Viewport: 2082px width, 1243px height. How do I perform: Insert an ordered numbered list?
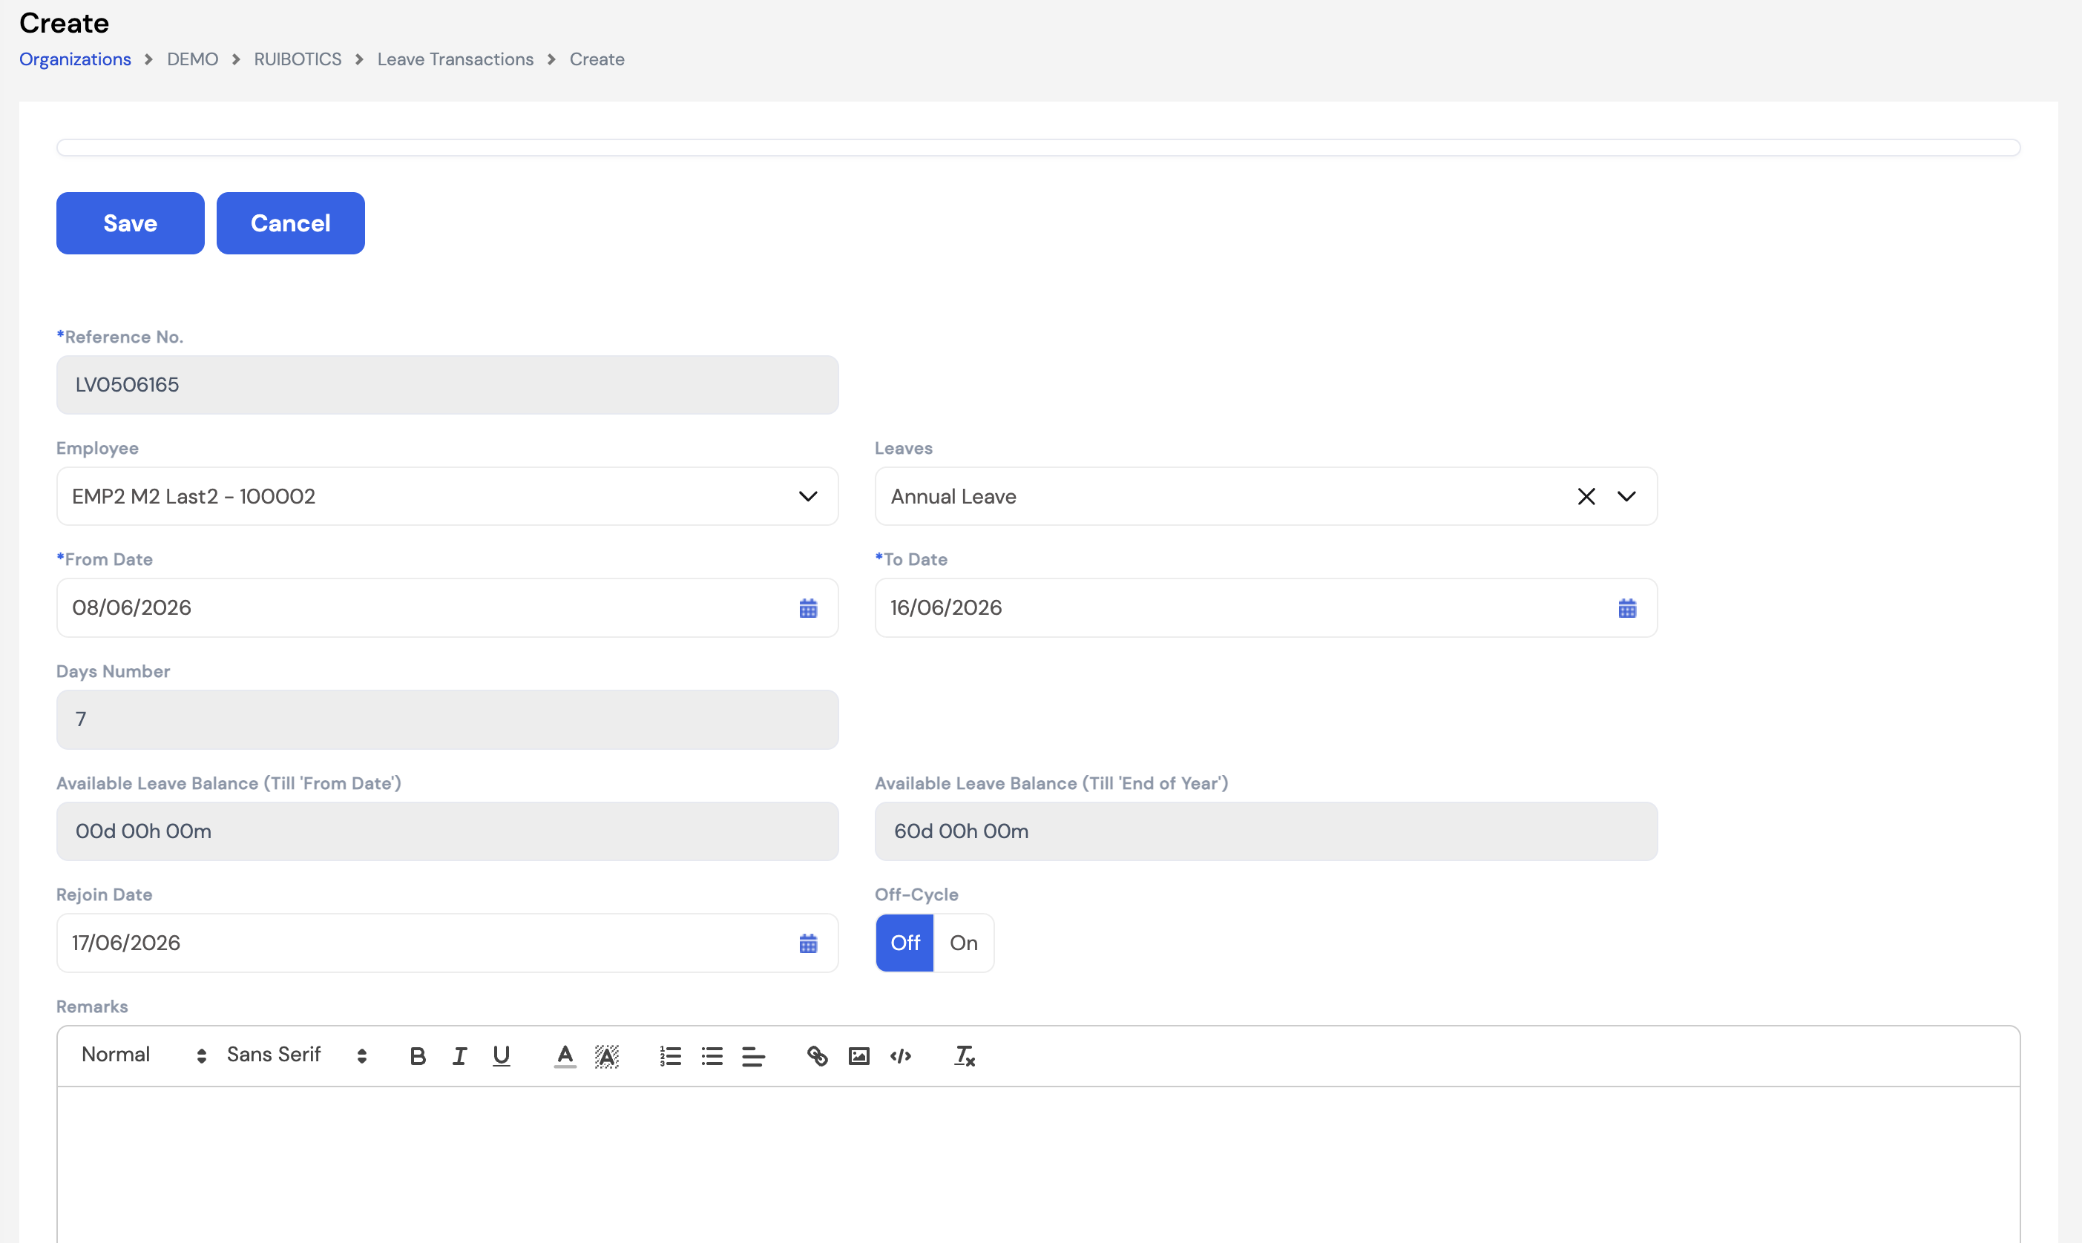[670, 1055]
